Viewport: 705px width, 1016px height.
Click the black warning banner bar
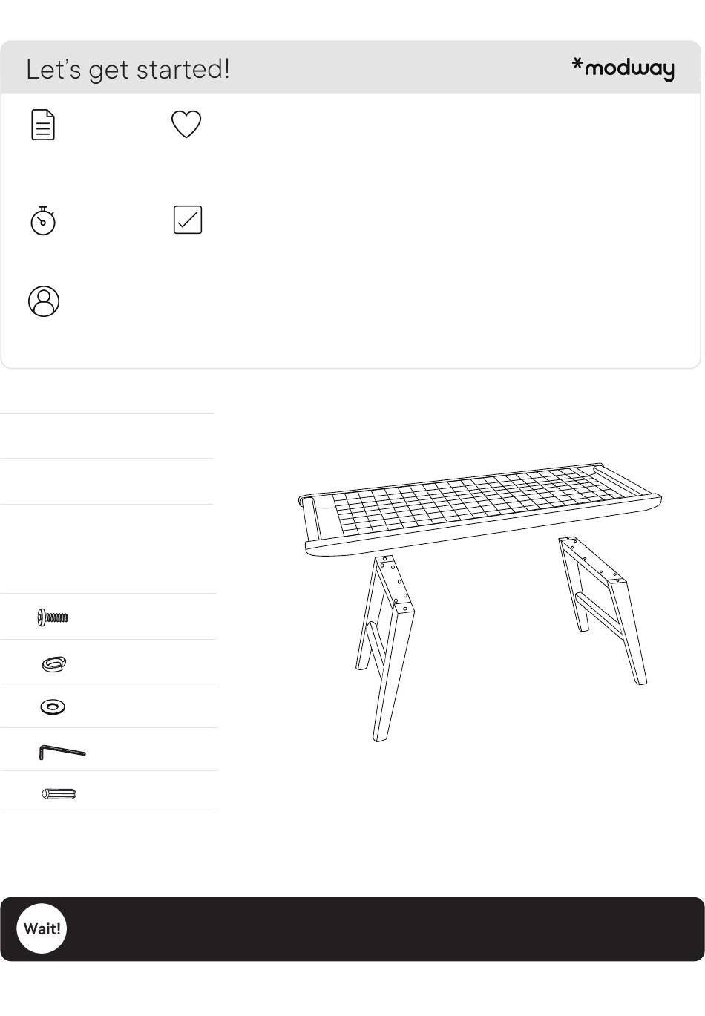coord(352,928)
